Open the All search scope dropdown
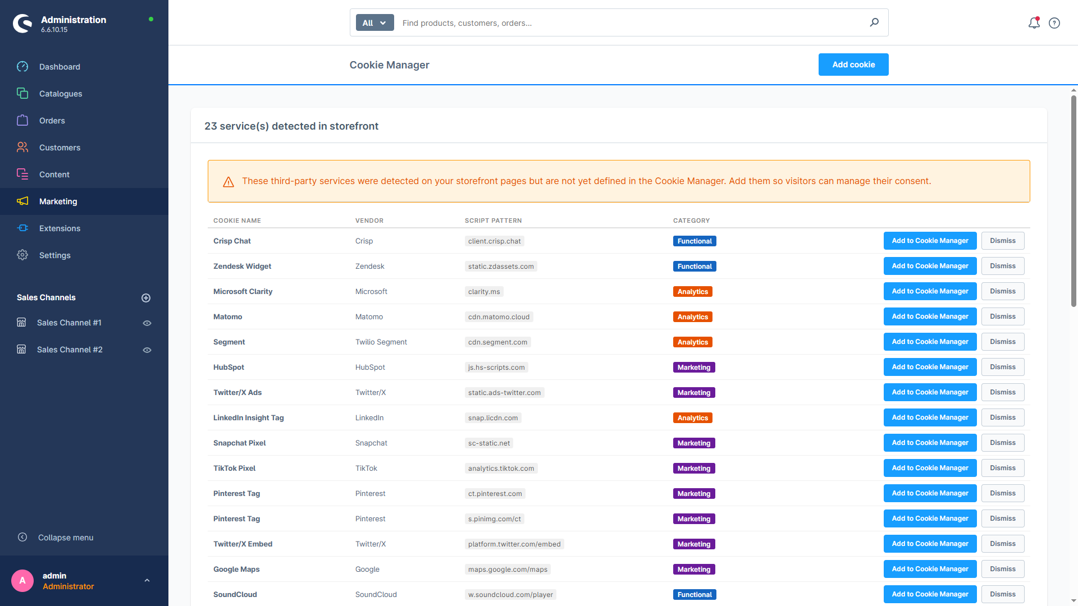 click(x=375, y=23)
